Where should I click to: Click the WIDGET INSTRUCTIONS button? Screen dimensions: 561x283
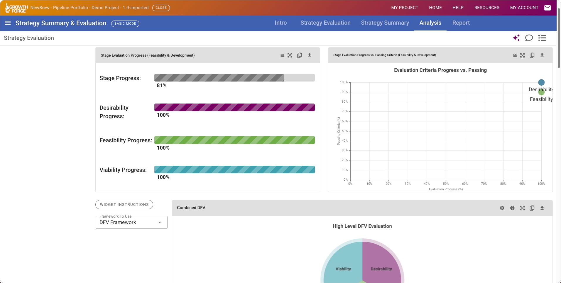pyautogui.click(x=124, y=205)
